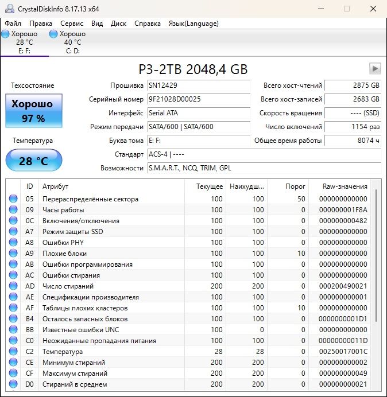387x397 pixels.
Task: Click the Буква тома field E: F:
Action: tap(199, 141)
